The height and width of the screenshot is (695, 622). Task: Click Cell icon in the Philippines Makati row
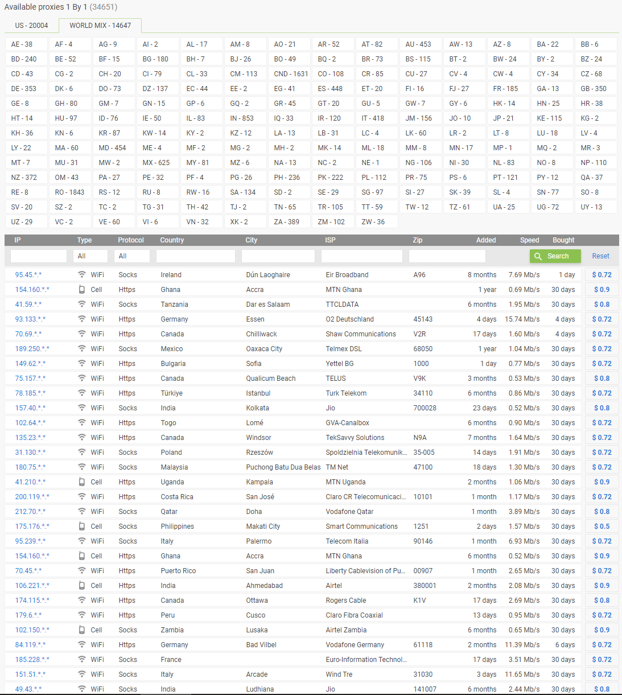(x=82, y=526)
